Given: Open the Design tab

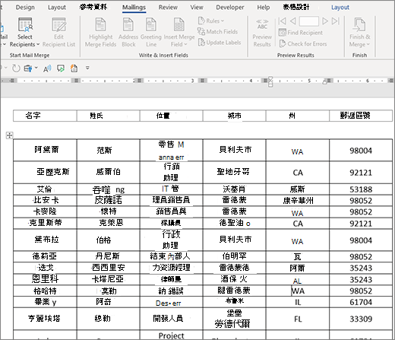Looking at the screenshot, I should (x=25, y=8).
